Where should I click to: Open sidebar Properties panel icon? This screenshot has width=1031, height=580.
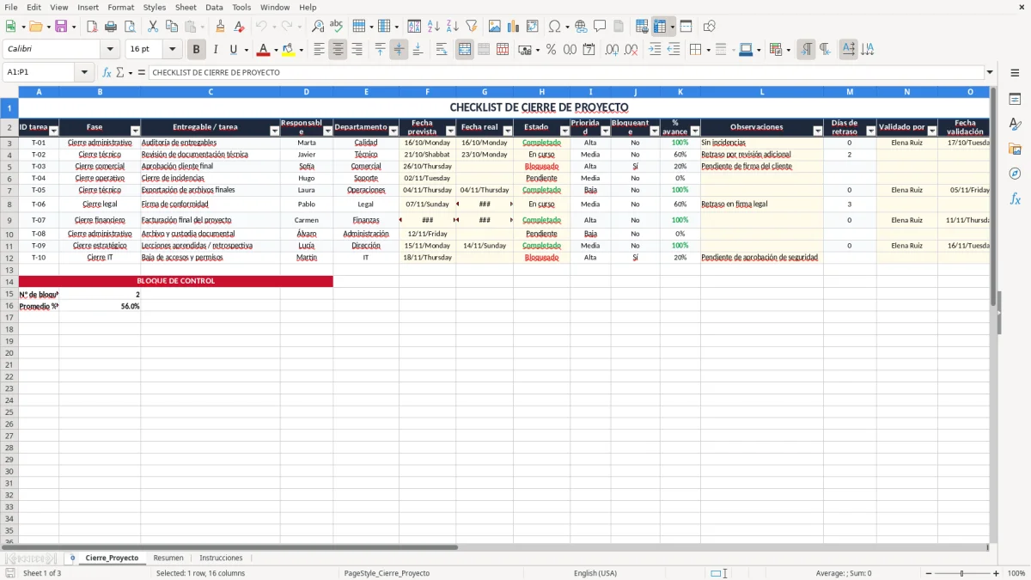pos(1015,99)
